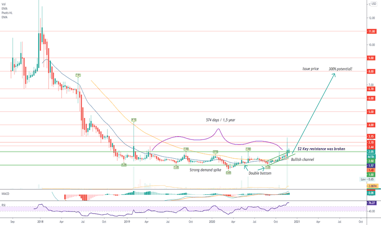Select the 'Double bottom' annotation
The width and height of the screenshot is (381, 225).
260,173
